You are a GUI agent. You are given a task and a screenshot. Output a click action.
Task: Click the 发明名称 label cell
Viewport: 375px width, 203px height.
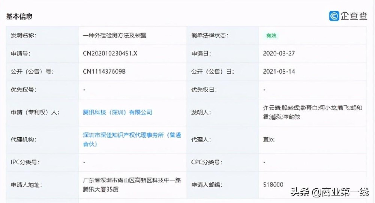tap(42, 35)
